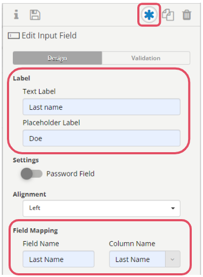
Task: Enable the Password Field toggle
Action: coord(32,174)
